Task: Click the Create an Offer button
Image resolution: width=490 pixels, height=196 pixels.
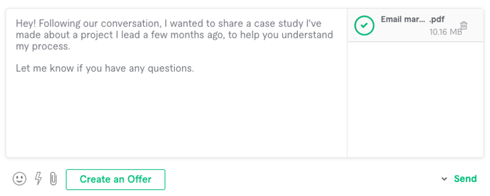Action: coord(115,179)
